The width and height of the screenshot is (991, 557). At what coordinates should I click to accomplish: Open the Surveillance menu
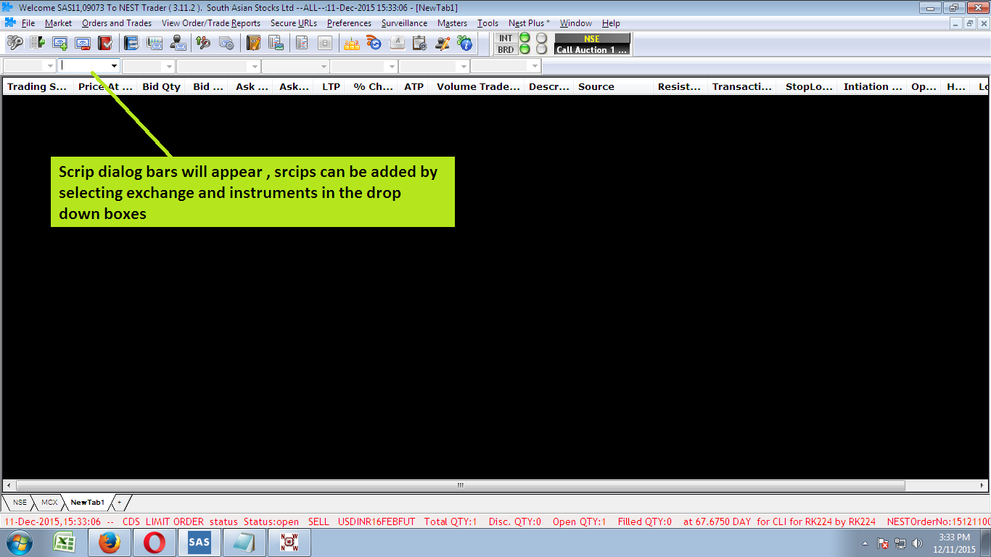click(x=404, y=23)
